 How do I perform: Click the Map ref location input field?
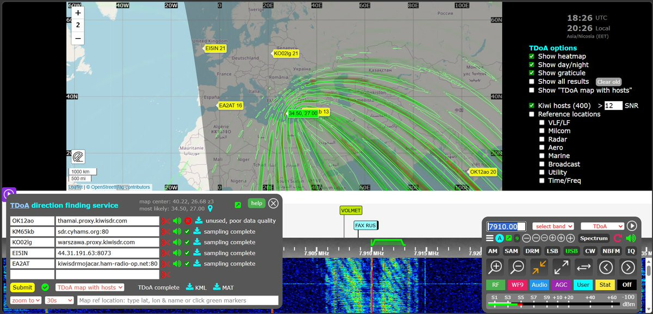click(178, 300)
